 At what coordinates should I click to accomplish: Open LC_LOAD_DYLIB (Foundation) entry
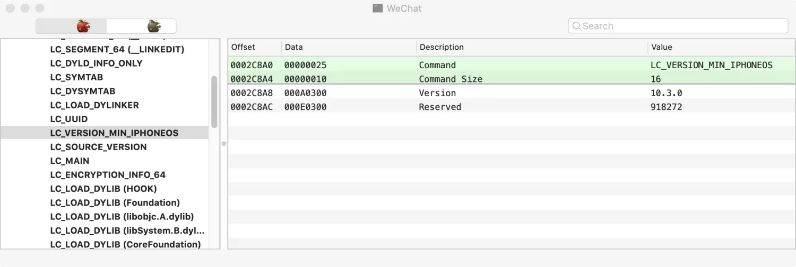coord(115,202)
